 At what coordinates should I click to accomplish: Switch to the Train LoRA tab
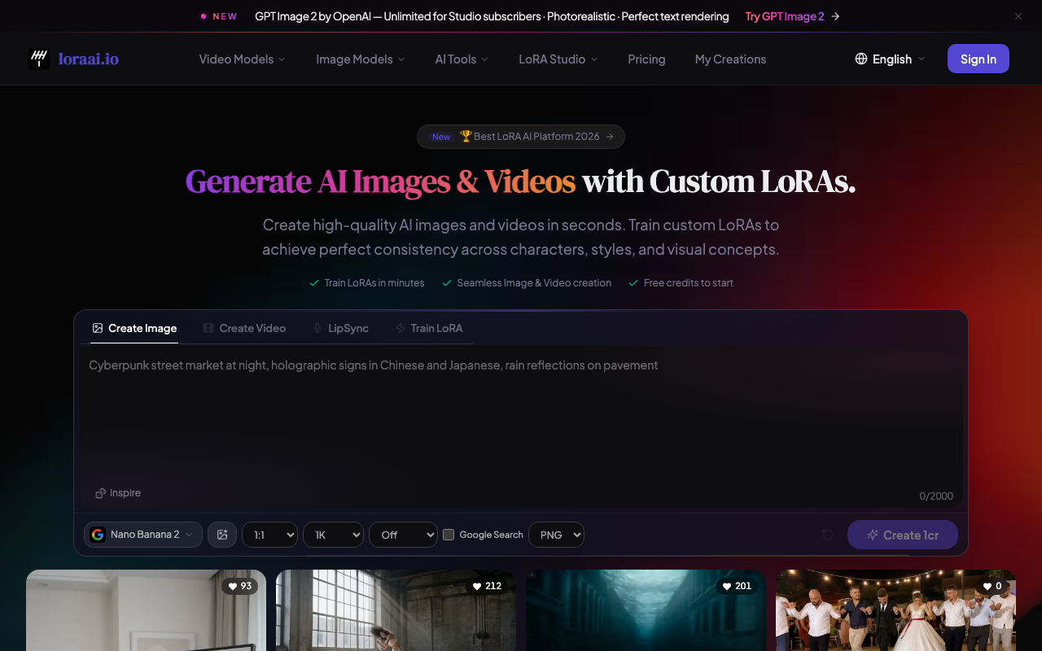(x=429, y=328)
